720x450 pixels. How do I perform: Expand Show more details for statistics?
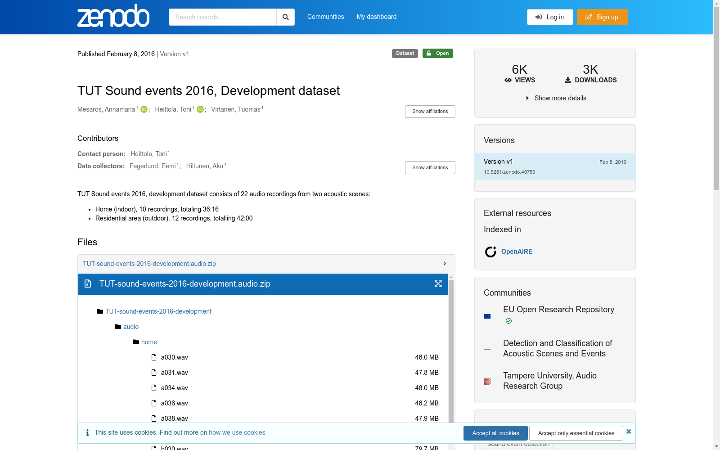pyautogui.click(x=556, y=98)
